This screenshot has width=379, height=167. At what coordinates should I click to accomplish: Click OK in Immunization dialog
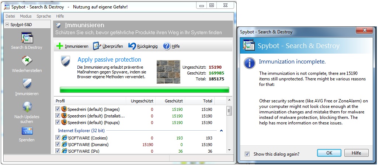[329, 153]
